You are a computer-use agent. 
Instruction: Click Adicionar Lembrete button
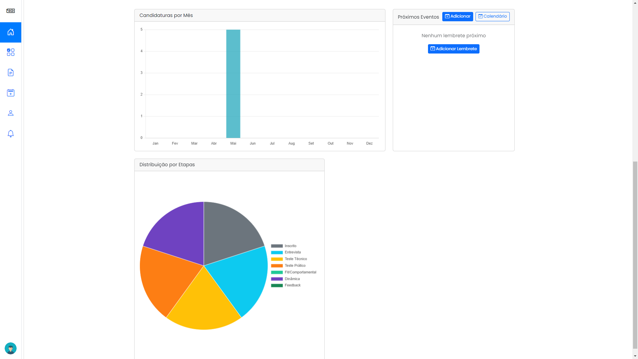point(454,49)
